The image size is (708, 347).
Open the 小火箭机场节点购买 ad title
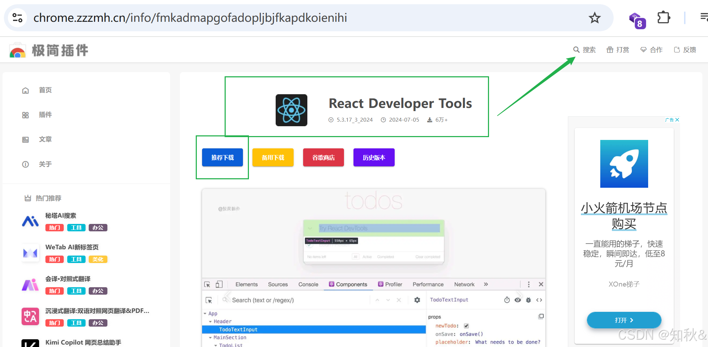coord(624,216)
